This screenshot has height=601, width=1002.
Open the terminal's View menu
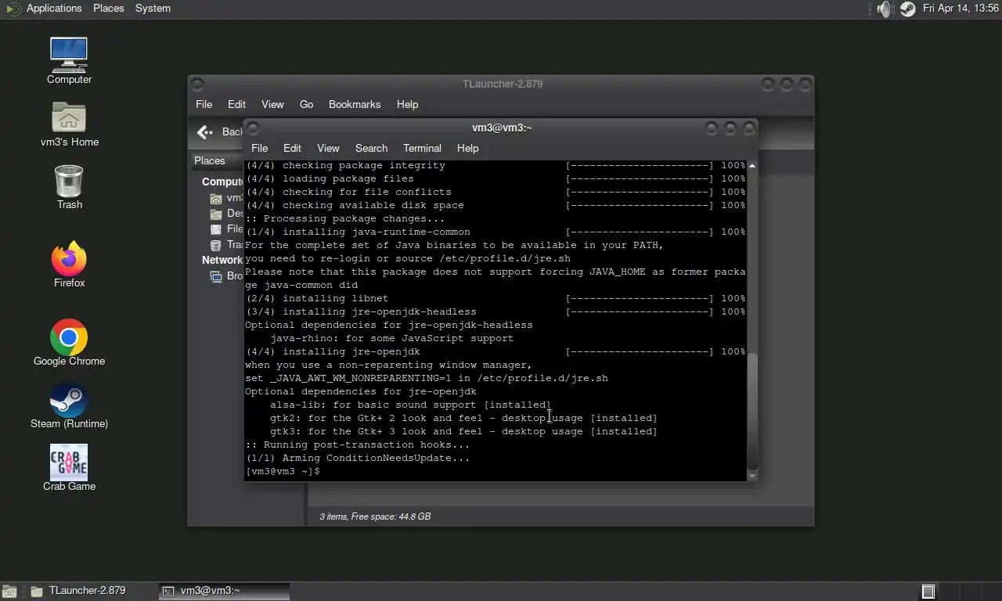[x=328, y=148]
